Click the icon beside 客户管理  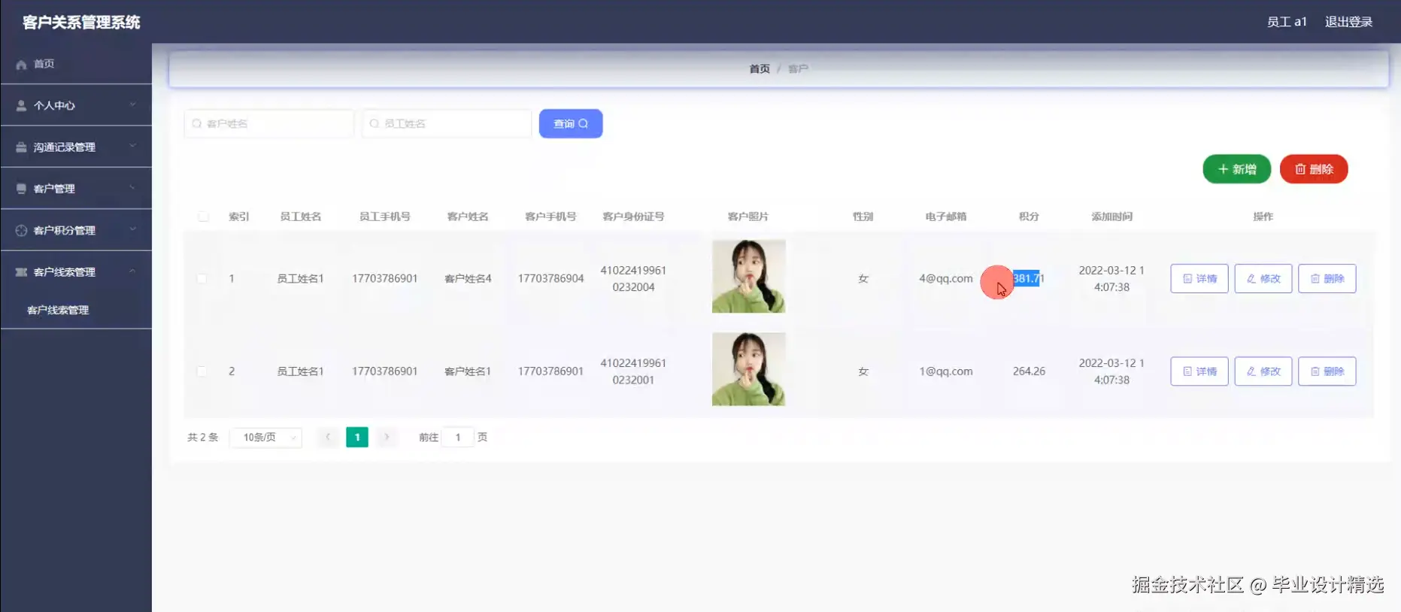21,189
